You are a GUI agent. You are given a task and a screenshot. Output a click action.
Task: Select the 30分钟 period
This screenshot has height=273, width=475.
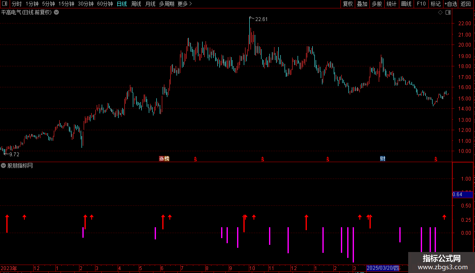coord(86,4)
